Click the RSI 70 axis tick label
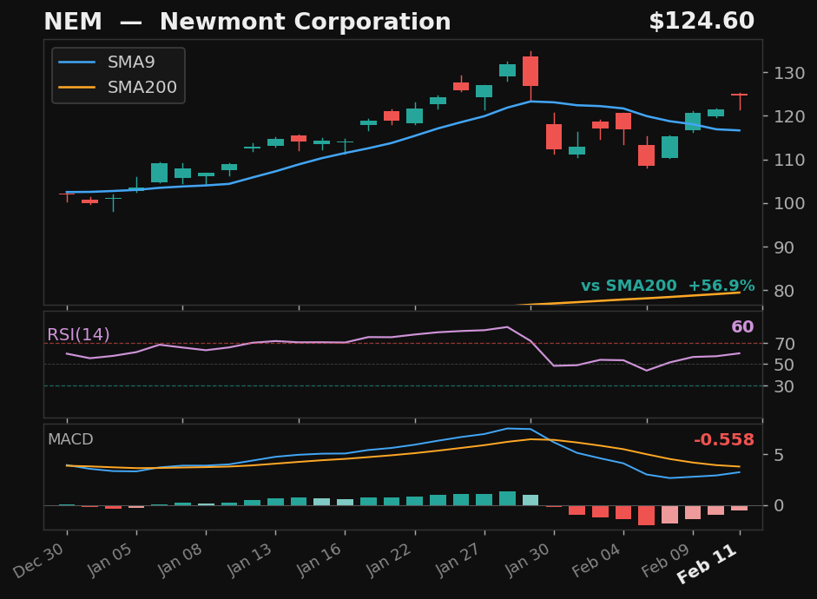This screenshot has height=599, width=817. 784,344
